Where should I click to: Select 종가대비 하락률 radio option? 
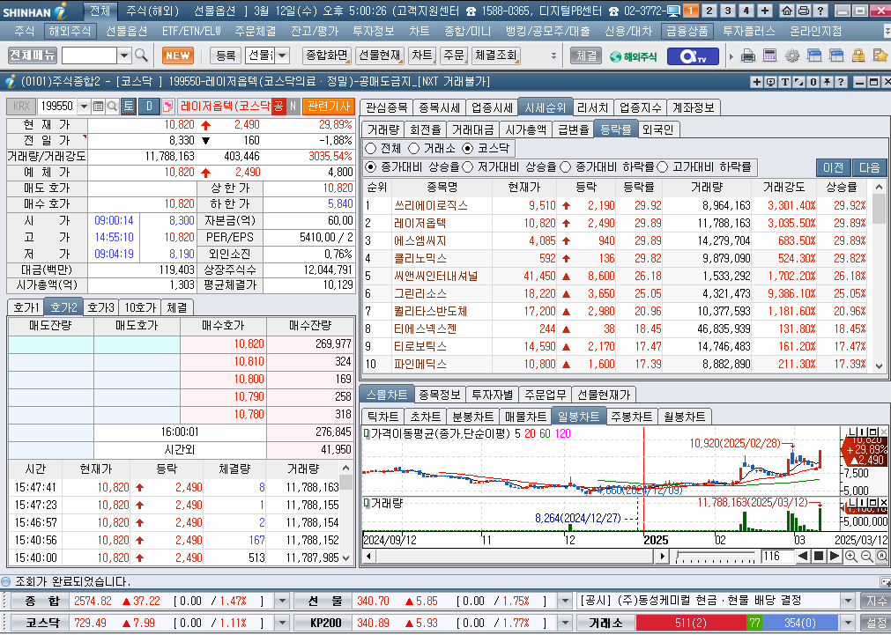[566, 167]
